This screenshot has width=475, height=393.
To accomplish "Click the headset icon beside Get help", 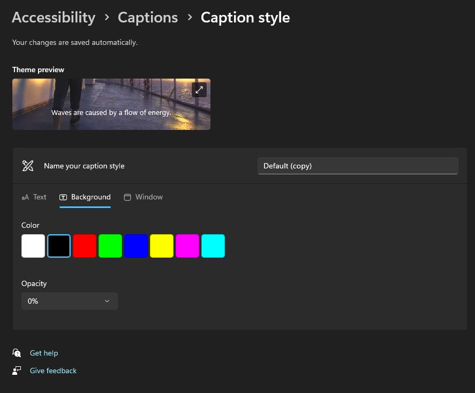I will click(17, 353).
